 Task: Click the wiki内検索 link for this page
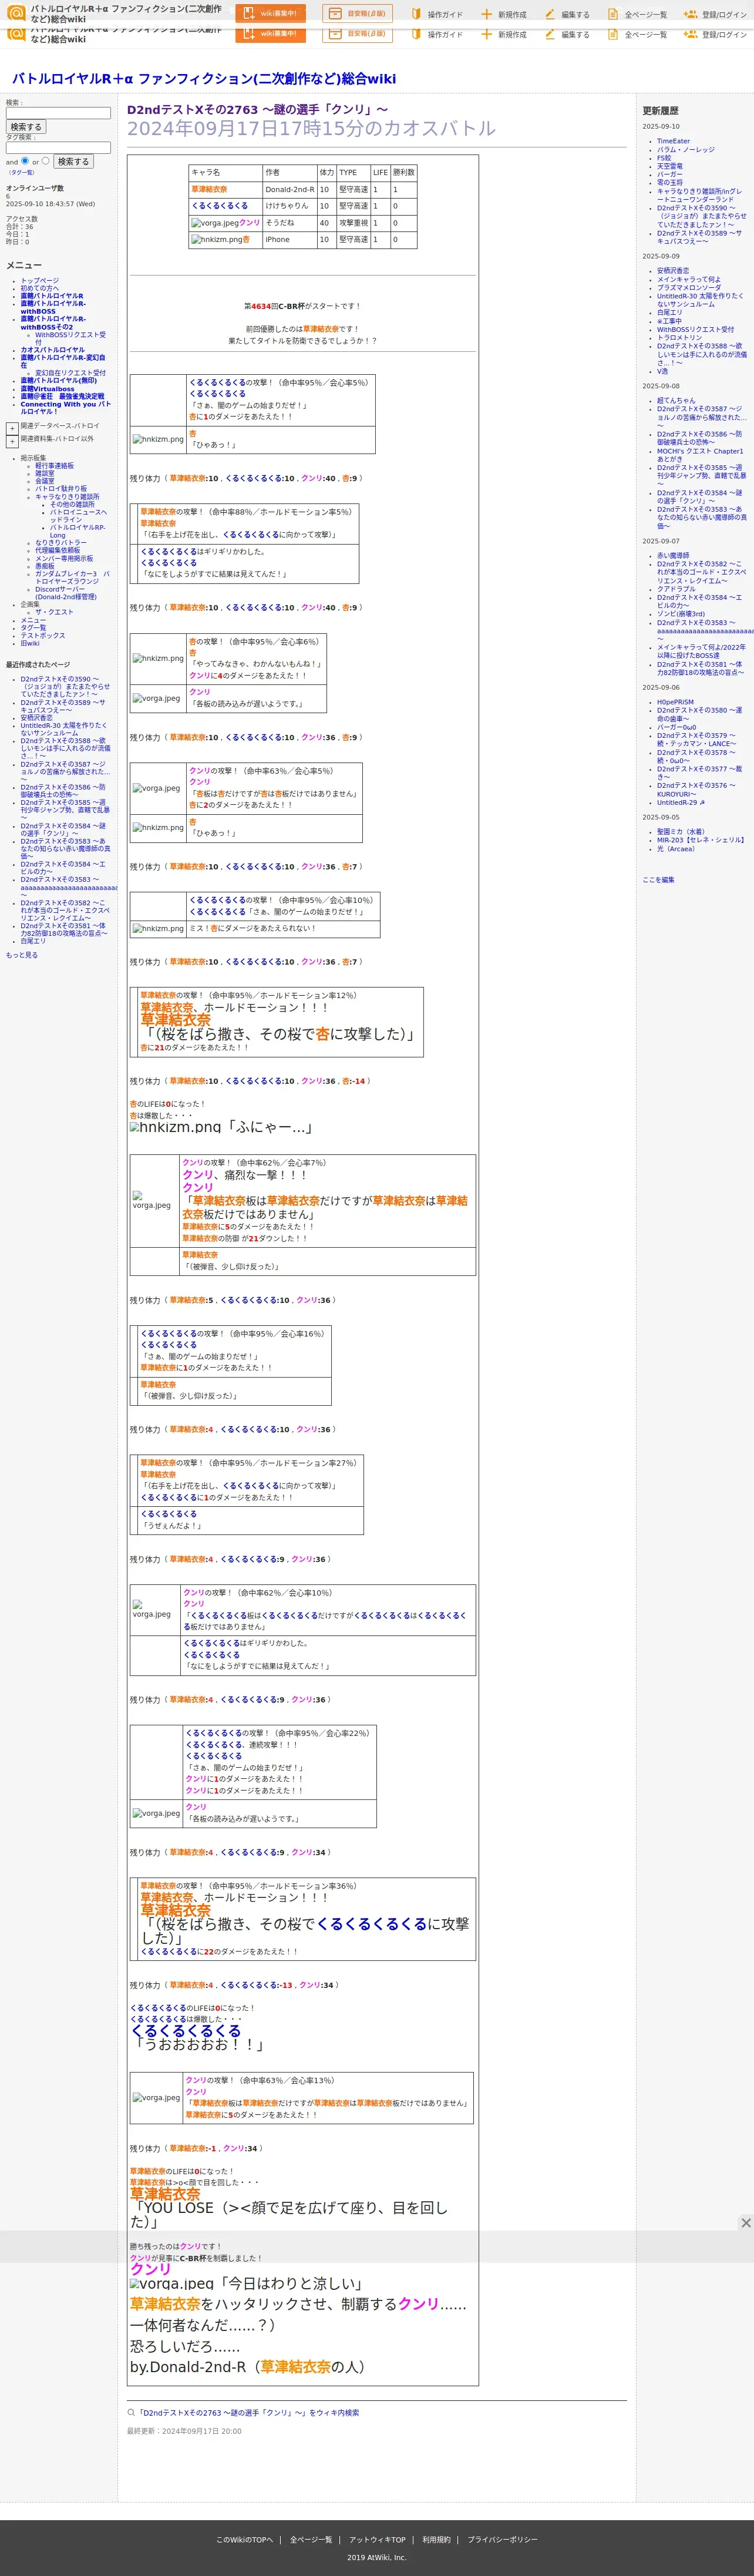click(x=248, y=2413)
